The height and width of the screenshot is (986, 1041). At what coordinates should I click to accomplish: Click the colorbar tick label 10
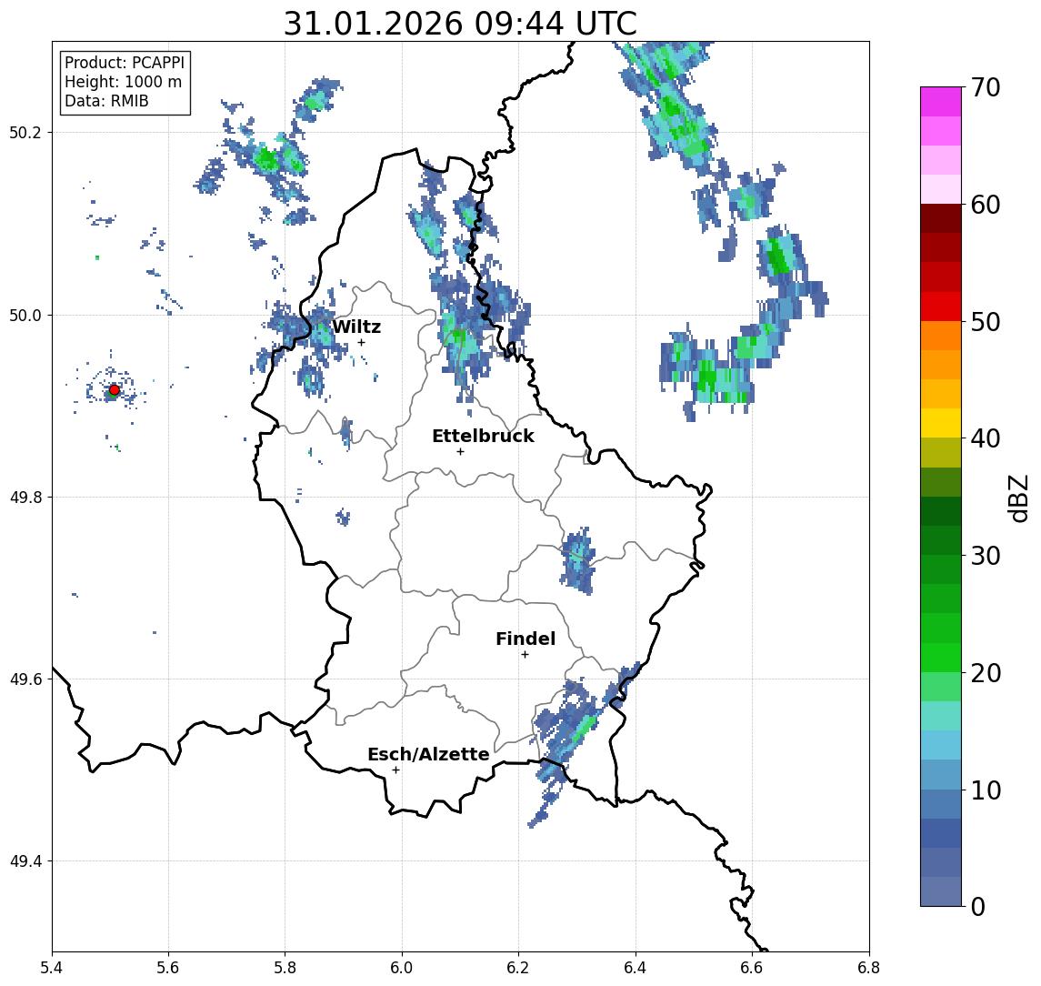pos(986,790)
